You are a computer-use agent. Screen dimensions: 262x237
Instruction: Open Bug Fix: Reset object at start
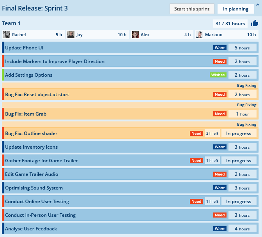pyautogui.click(x=130, y=95)
